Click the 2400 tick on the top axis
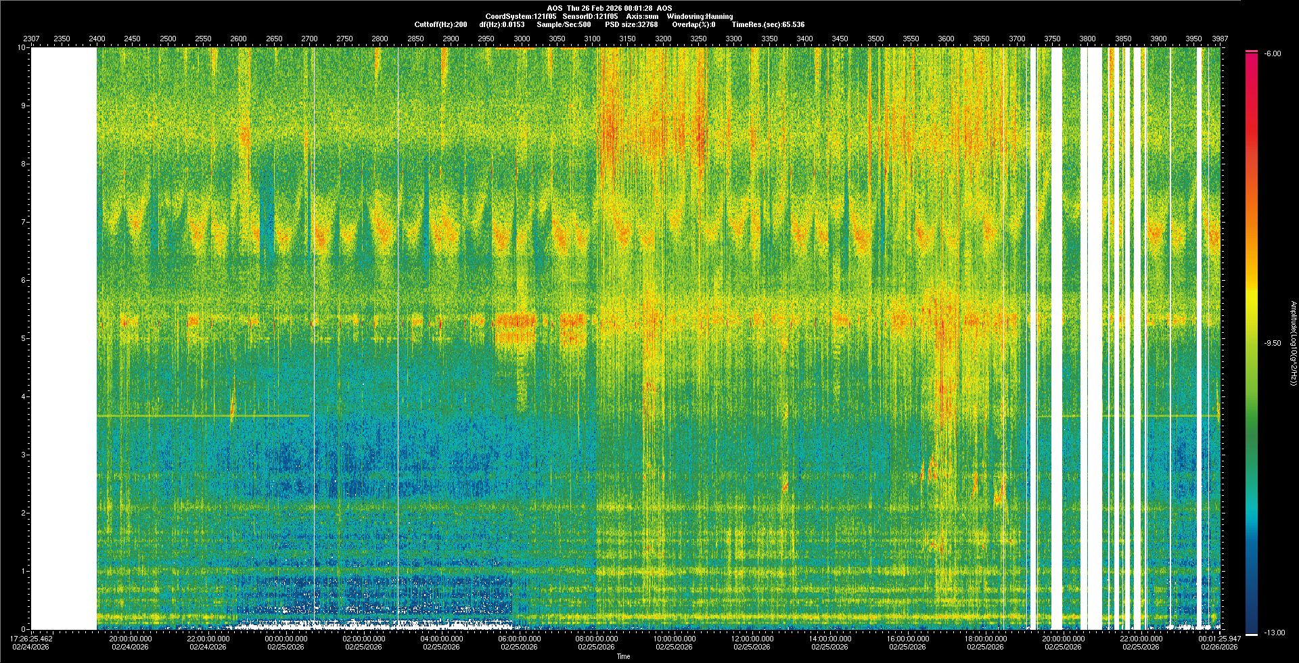The height and width of the screenshot is (663, 1299). point(97,39)
